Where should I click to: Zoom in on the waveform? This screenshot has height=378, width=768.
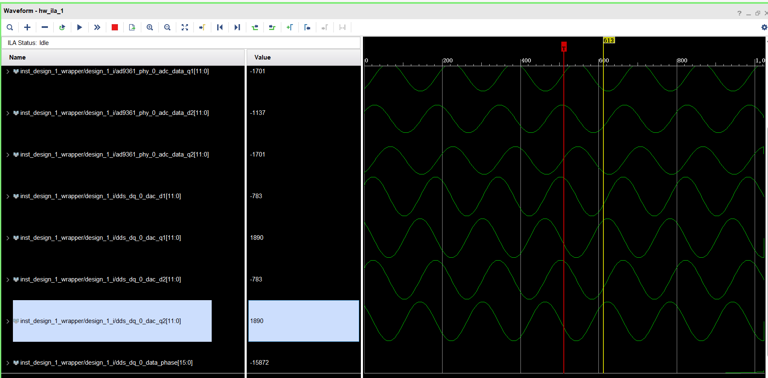click(x=150, y=27)
